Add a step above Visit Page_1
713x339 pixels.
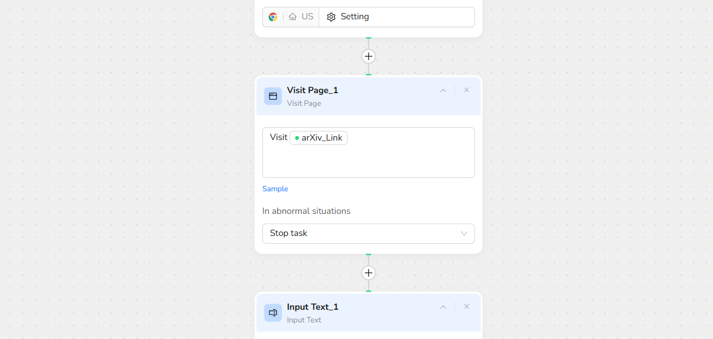[x=369, y=56]
